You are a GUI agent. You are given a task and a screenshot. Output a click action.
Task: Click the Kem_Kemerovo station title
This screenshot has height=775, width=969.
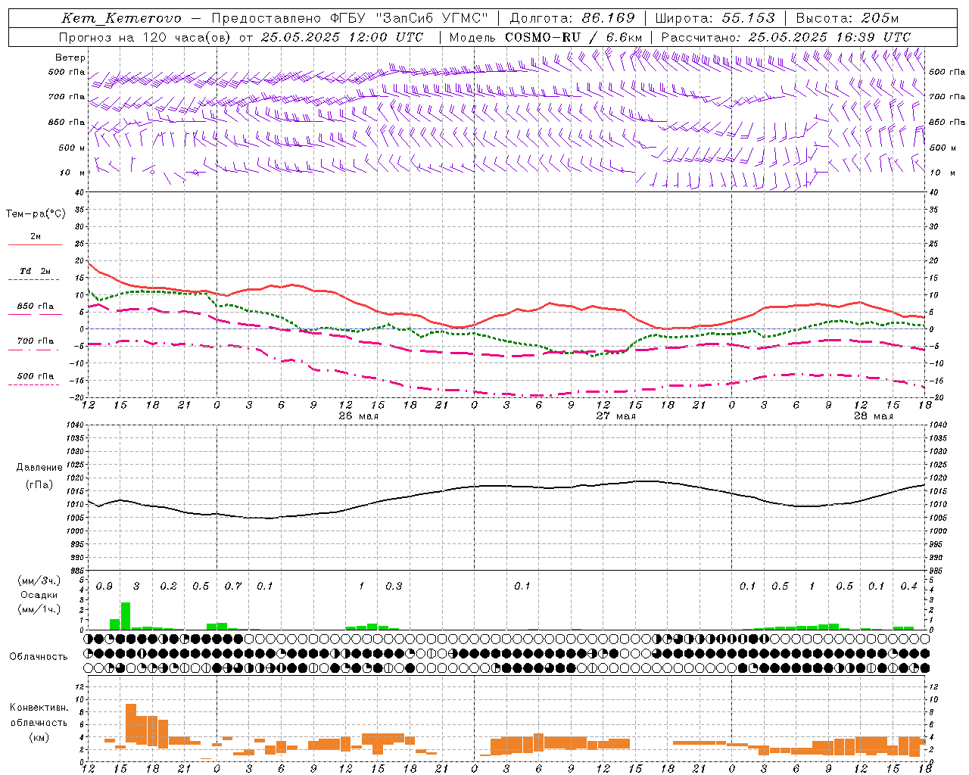[121, 18]
